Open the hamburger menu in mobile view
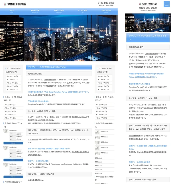The height and width of the screenshot is (184, 171). [x=167, y=4]
